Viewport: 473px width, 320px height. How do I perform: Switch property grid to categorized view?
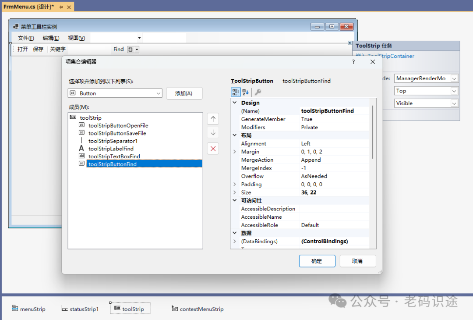pyautogui.click(x=236, y=92)
